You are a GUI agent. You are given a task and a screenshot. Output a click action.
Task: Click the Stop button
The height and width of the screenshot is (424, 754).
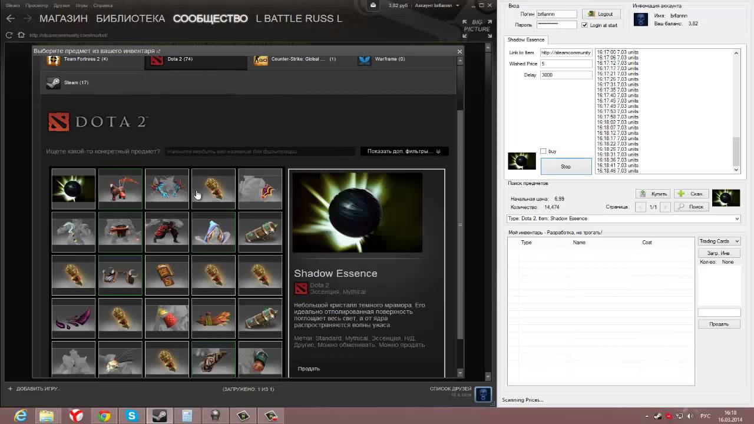pyautogui.click(x=566, y=166)
